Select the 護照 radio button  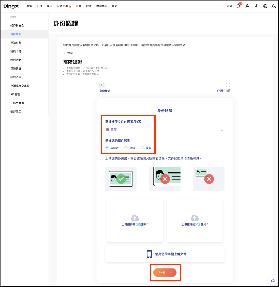(126, 148)
